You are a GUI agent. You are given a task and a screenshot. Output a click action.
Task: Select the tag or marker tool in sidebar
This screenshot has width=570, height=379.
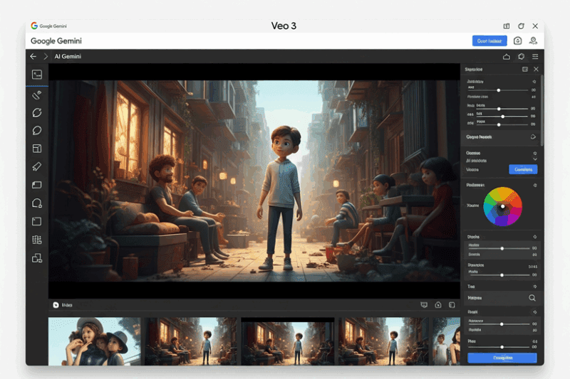(x=37, y=167)
